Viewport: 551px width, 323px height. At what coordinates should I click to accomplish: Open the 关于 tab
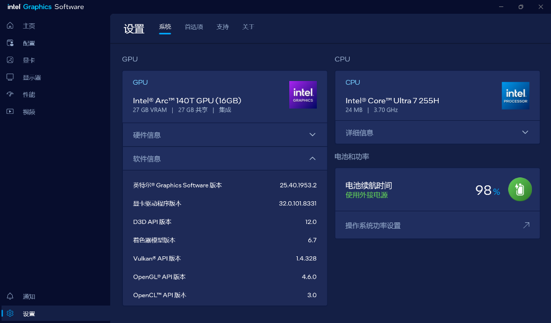pyautogui.click(x=248, y=27)
